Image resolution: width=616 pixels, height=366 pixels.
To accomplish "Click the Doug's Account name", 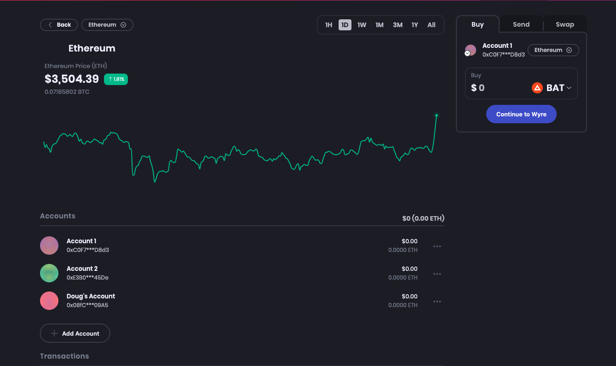I will tap(91, 296).
